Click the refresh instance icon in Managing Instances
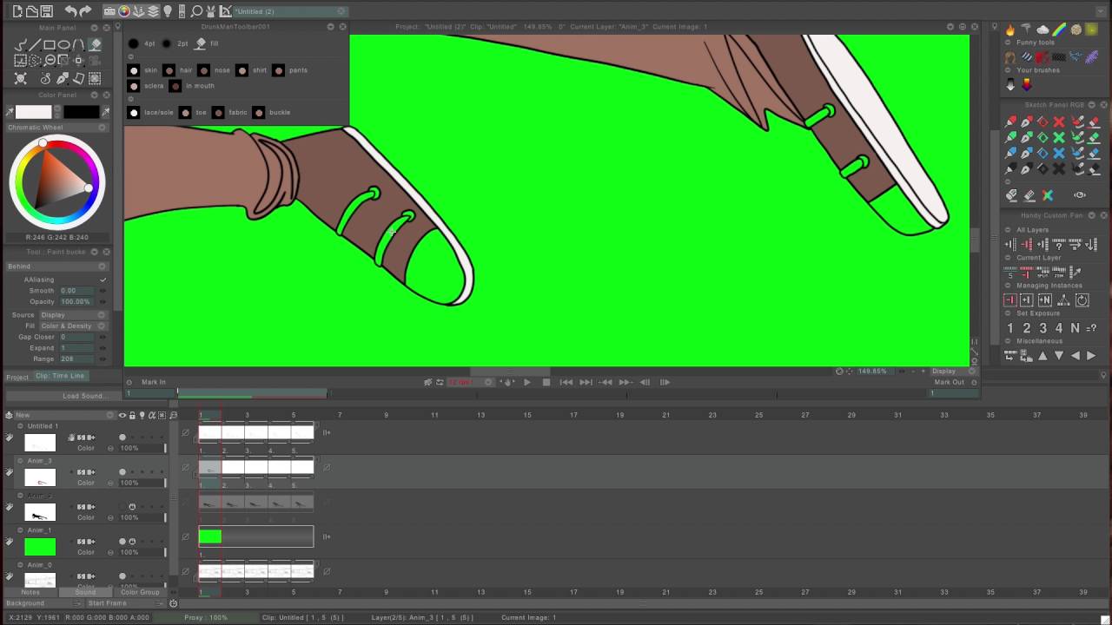The height and width of the screenshot is (625, 1112). click(x=1082, y=300)
